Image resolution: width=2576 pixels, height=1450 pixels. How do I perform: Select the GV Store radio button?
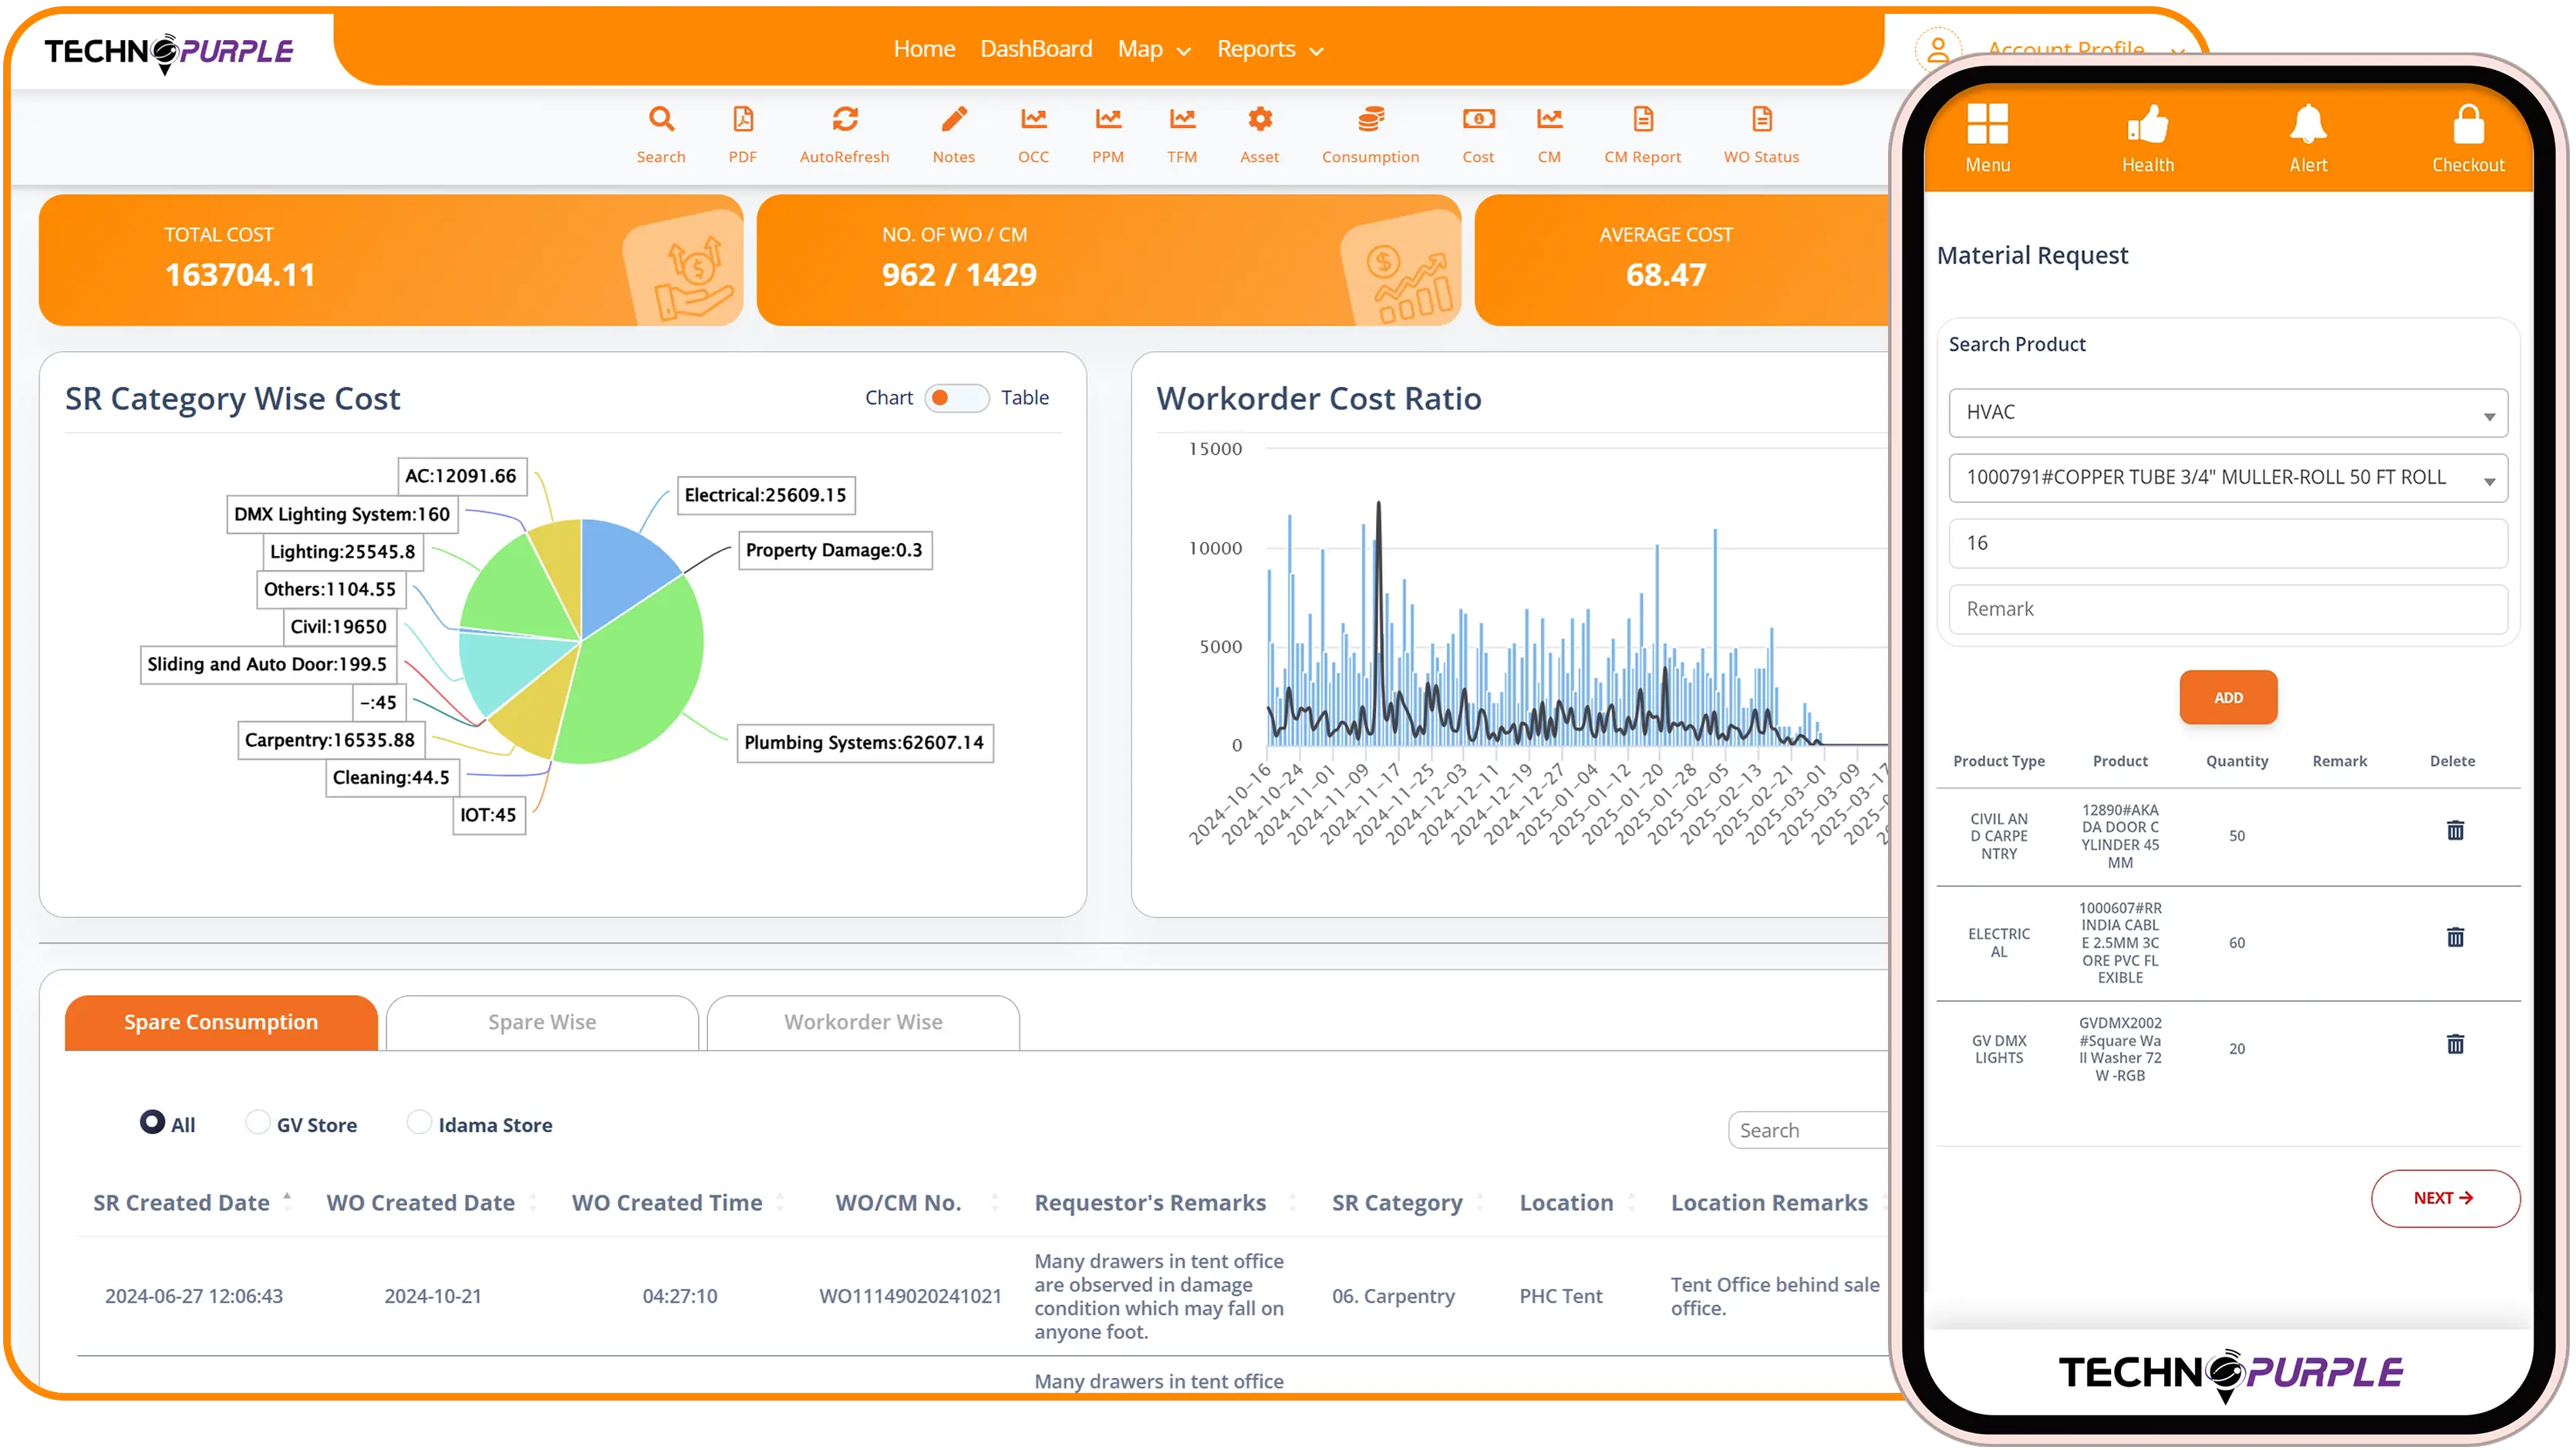click(258, 1123)
